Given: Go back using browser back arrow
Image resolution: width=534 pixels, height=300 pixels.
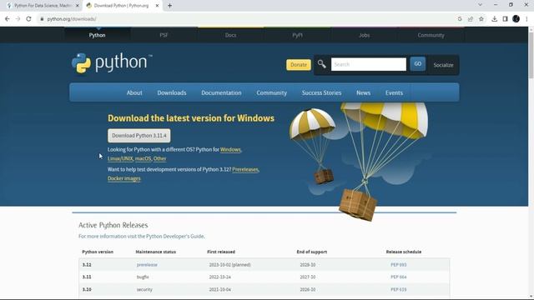Looking at the screenshot, I should pos(8,19).
